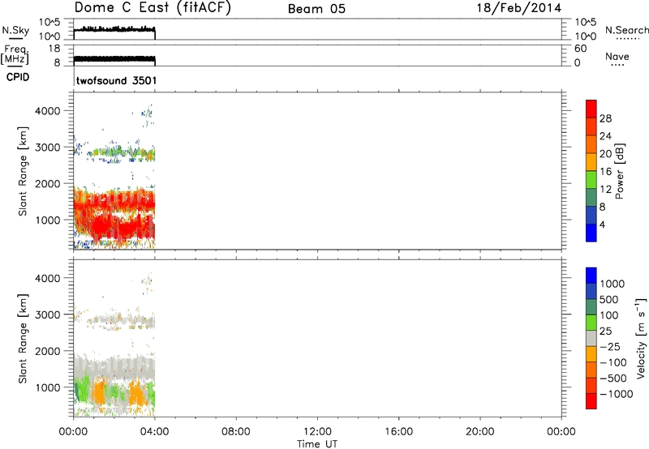Click the red swatch on the power colorbar
Viewport: 649px width, 449px height.
[591, 109]
